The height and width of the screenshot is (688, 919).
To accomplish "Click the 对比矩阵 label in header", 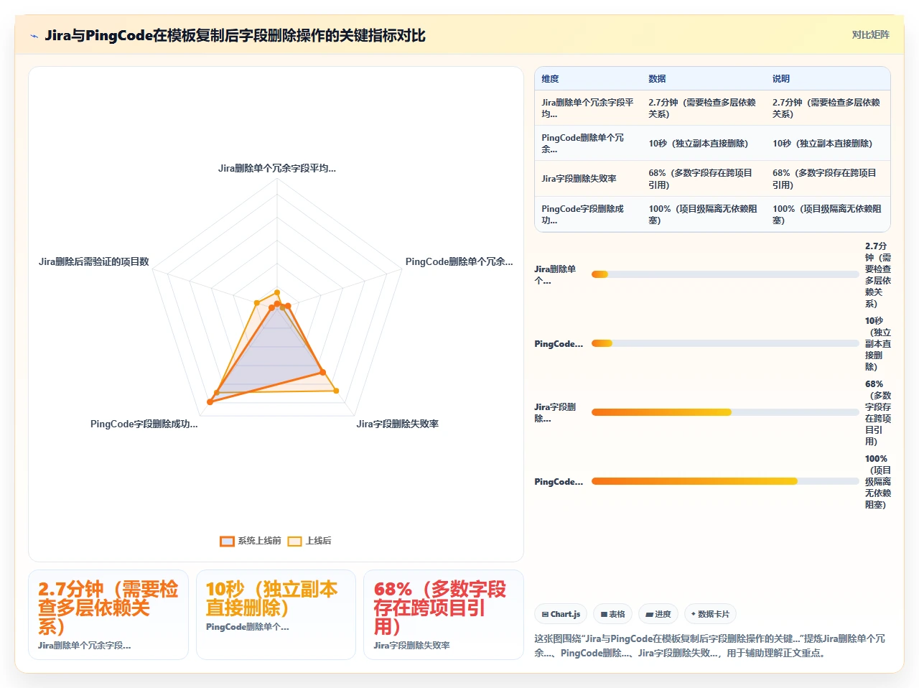I will [x=870, y=34].
